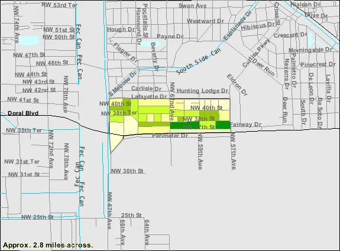The width and height of the screenshot is (340, 251).
Task: Select the NW 74th Ave label
Action: pos(17,24)
